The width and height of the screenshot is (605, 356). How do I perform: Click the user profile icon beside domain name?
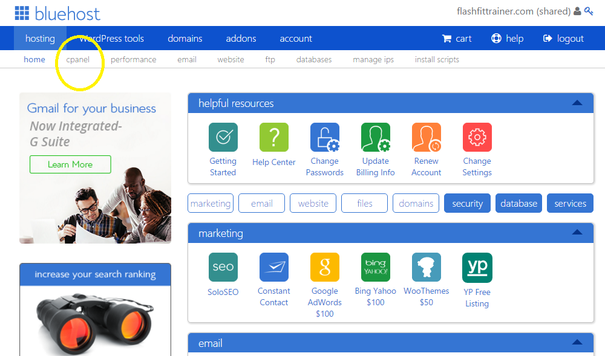(577, 11)
